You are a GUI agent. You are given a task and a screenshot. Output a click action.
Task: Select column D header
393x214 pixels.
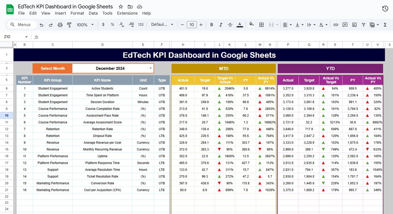(103, 45)
